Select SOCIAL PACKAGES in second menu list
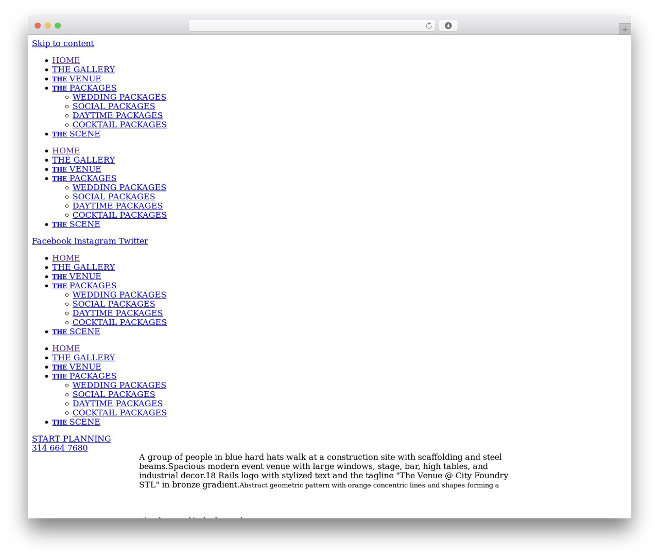The width and height of the screenshot is (659, 558). [x=114, y=197]
